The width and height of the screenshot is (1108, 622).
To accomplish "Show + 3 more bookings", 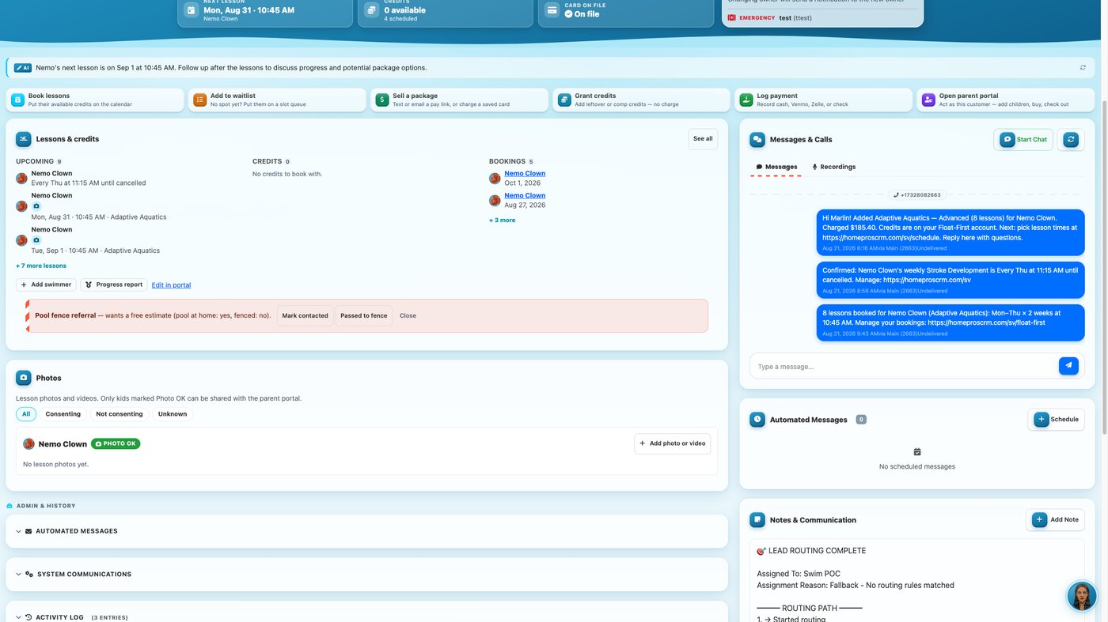I will (x=502, y=221).
